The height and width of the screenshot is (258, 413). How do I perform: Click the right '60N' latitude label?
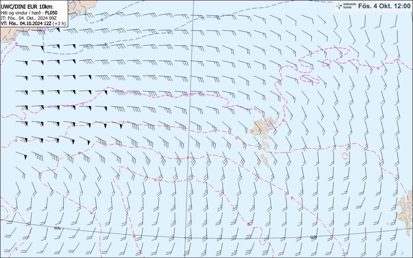[x=313, y=237]
